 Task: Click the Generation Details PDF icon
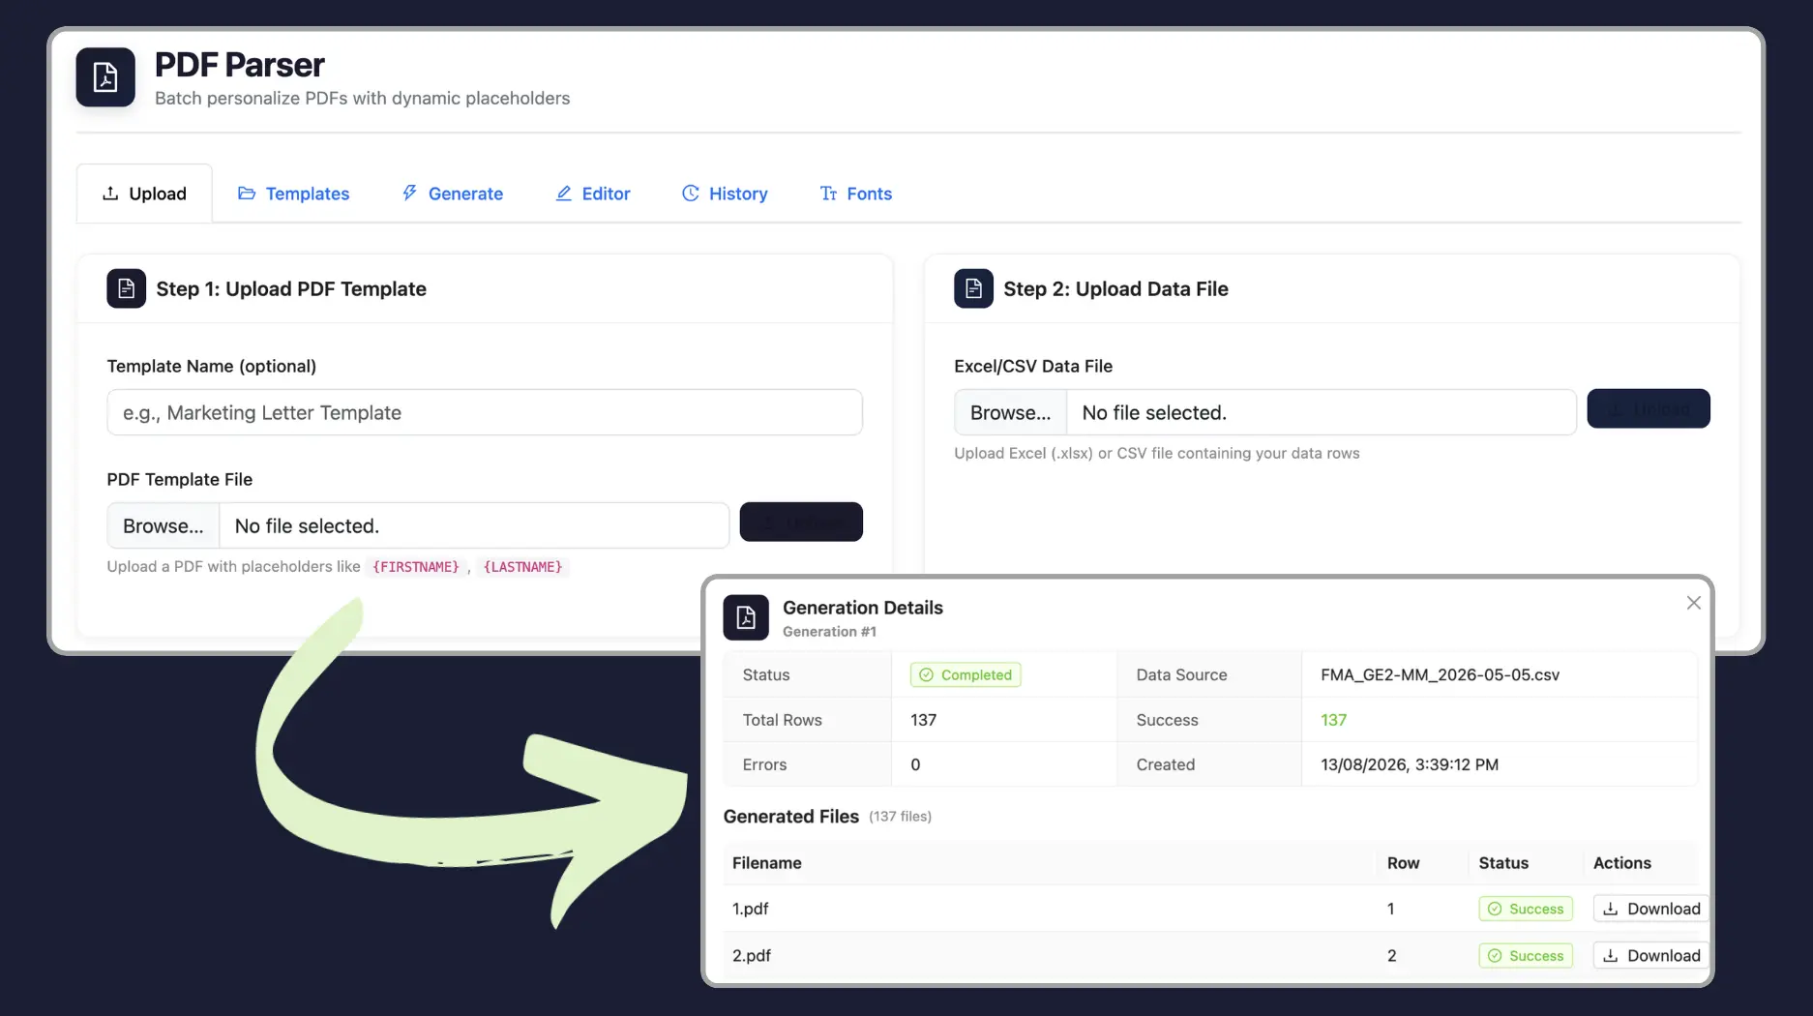[x=746, y=617]
